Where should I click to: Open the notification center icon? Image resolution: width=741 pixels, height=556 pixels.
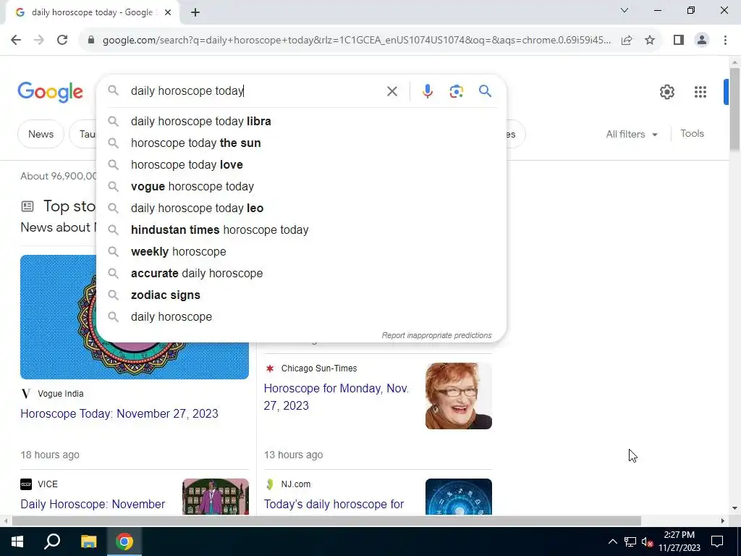(x=717, y=542)
